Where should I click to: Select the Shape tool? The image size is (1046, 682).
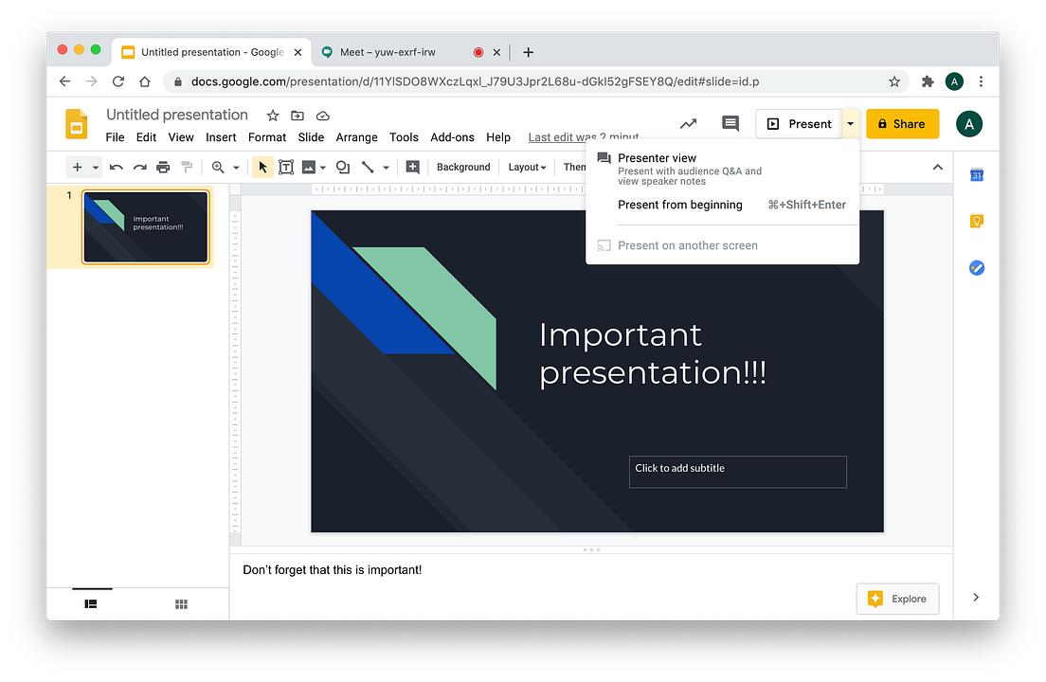coord(342,167)
